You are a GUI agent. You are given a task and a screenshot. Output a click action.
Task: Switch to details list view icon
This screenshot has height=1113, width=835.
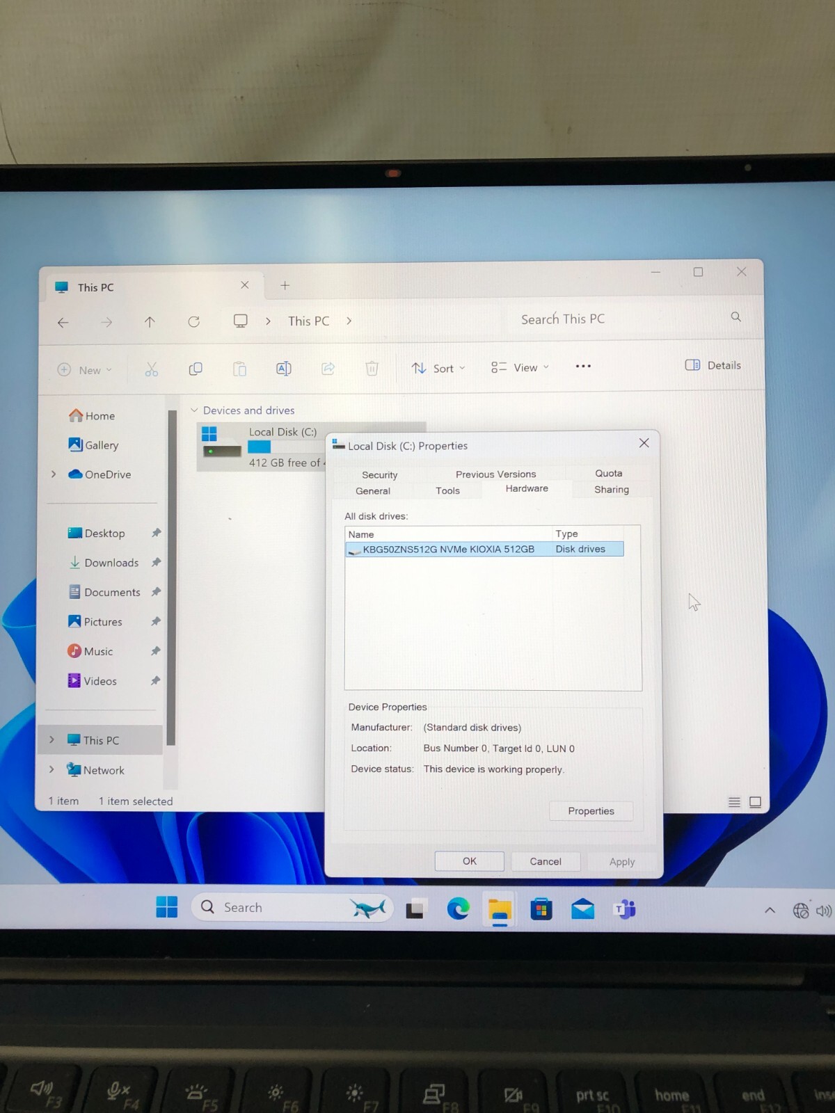pos(734,802)
